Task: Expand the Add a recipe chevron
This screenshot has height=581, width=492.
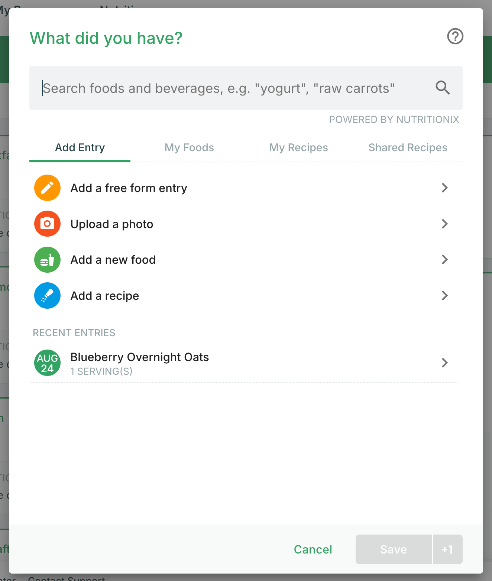Action: (x=444, y=296)
